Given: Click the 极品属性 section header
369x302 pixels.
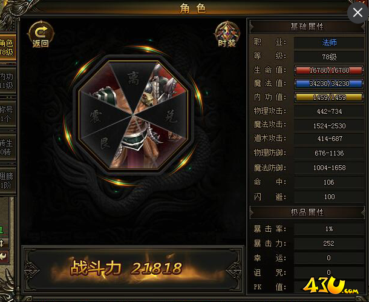Looking at the screenshot, I should click(x=307, y=212).
